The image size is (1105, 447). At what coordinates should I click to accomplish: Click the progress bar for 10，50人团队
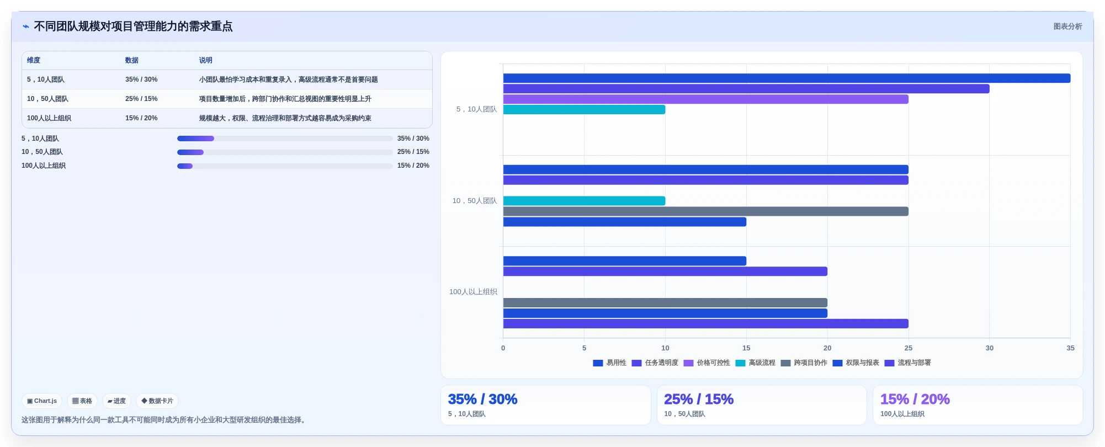(285, 152)
